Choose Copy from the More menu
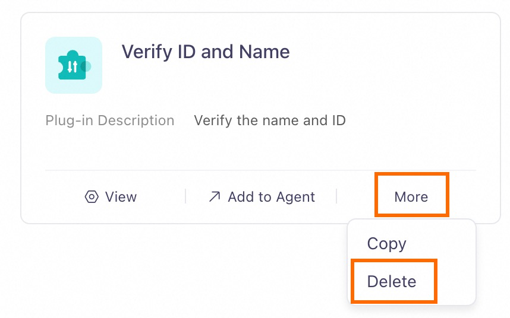Screen dimensions: 510x318 (387, 244)
